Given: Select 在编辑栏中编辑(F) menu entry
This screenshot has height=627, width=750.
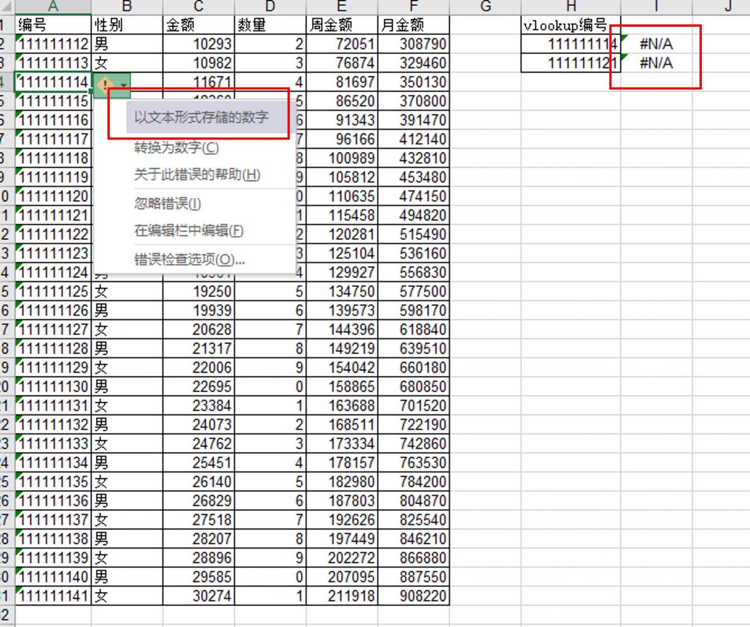Looking at the screenshot, I should tap(189, 230).
